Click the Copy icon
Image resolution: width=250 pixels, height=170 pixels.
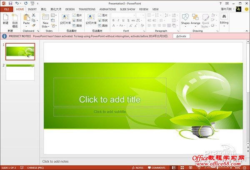33,20
